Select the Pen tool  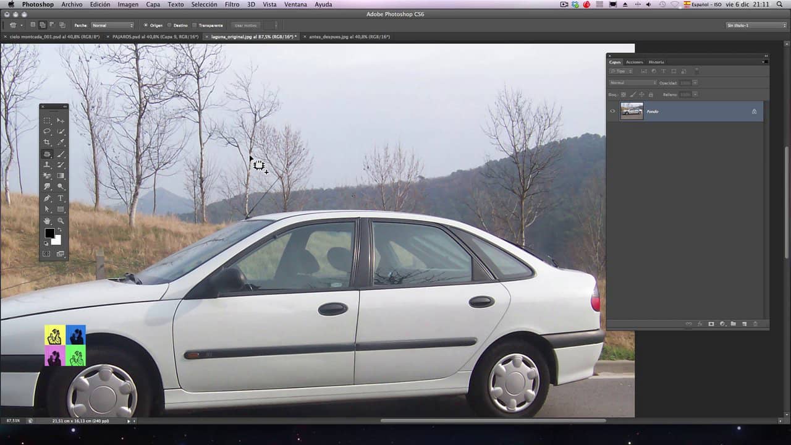click(47, 198)
